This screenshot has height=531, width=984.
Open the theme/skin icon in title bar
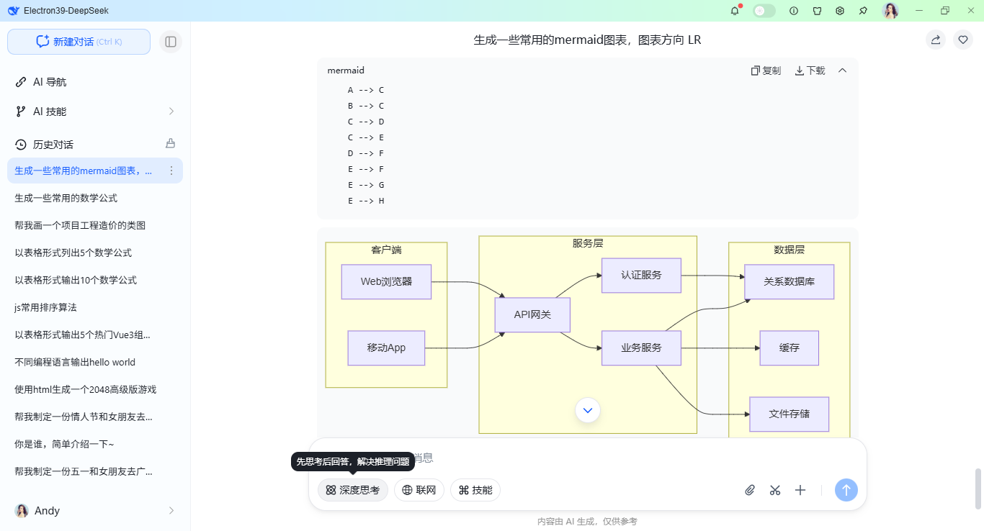click(817, 11)
